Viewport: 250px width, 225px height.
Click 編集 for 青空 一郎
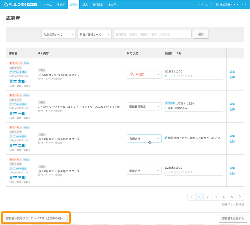(x=232, y=104)
